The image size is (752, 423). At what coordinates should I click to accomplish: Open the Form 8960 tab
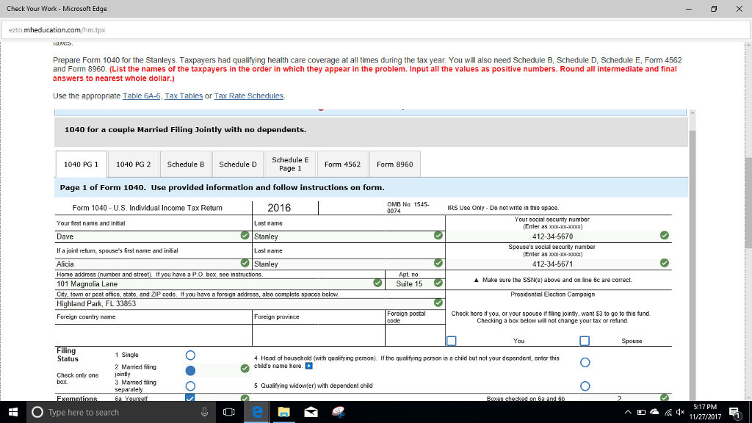(x=394, y=164)
